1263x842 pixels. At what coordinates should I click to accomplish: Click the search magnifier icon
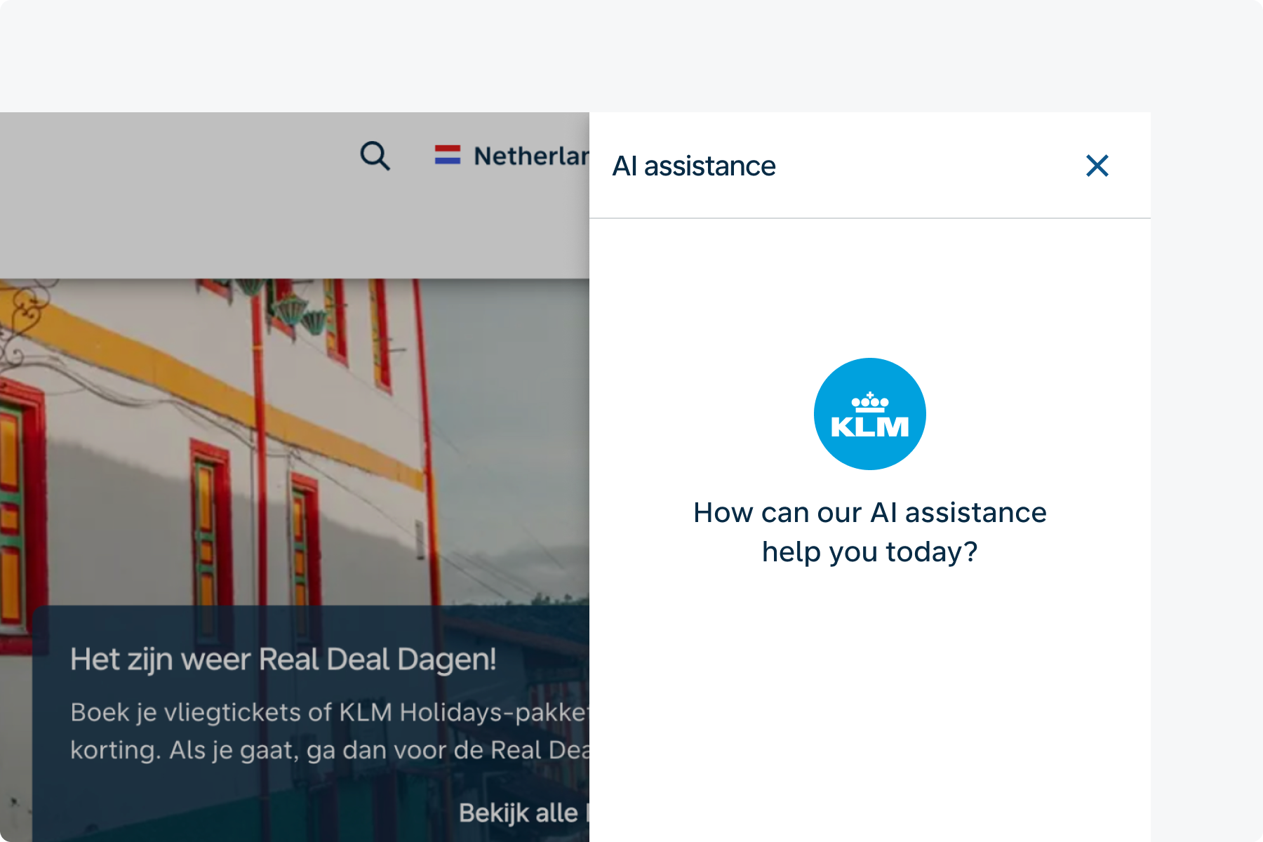(x=375, y=156)
